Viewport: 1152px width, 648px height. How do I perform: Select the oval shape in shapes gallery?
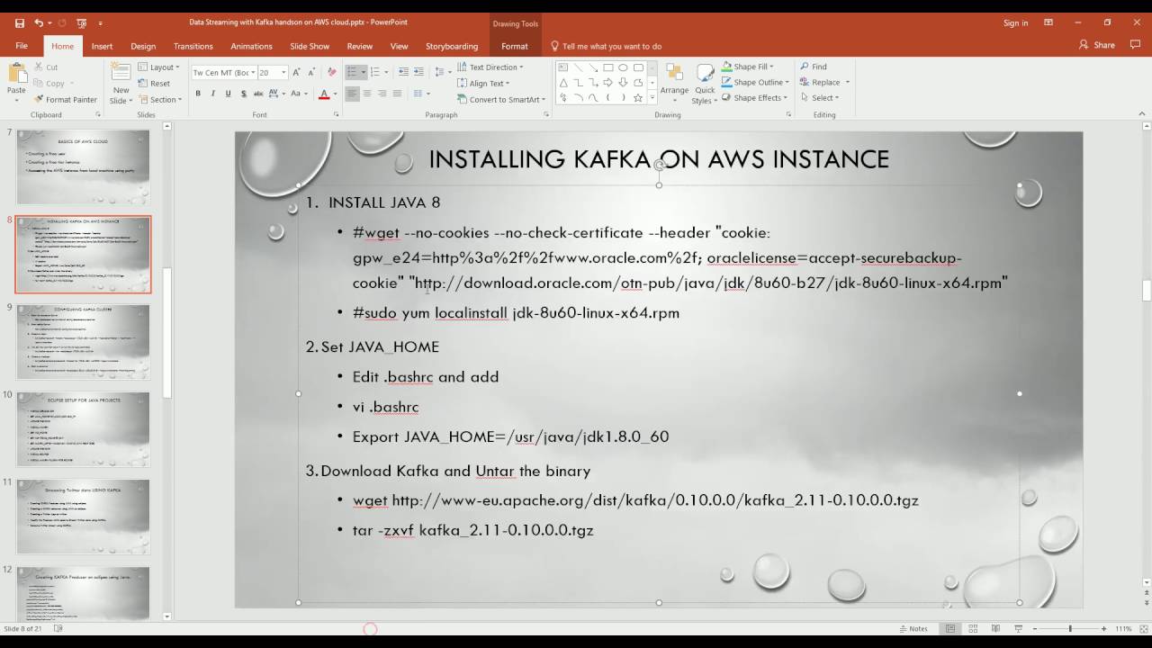(x=623, y=67)
